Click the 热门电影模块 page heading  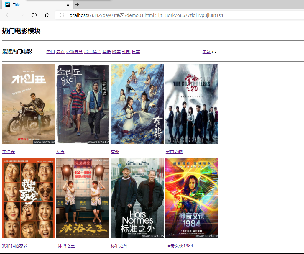coord(21,31)
